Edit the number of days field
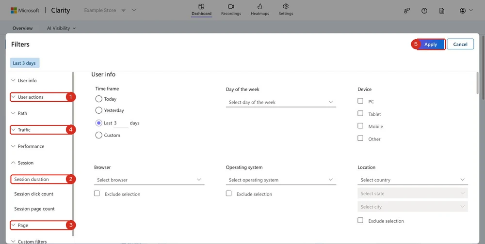 click(x=121, y=123)
